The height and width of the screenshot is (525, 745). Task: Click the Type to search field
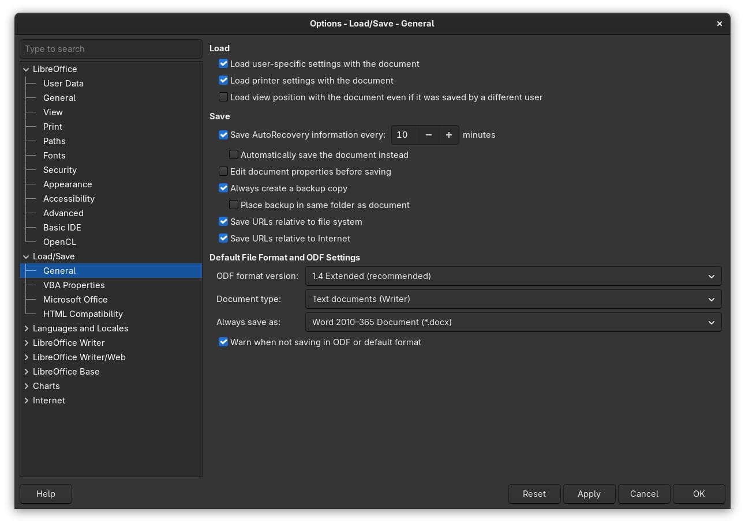point(111,49)
